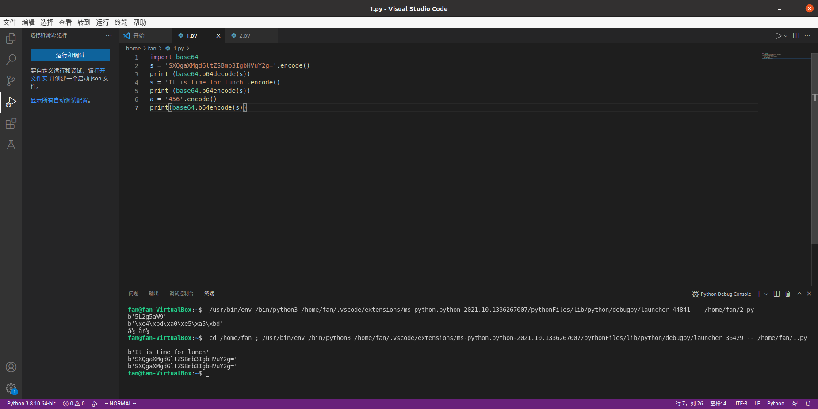
Task: Split the terminal panel
Action: coord(776,294)
